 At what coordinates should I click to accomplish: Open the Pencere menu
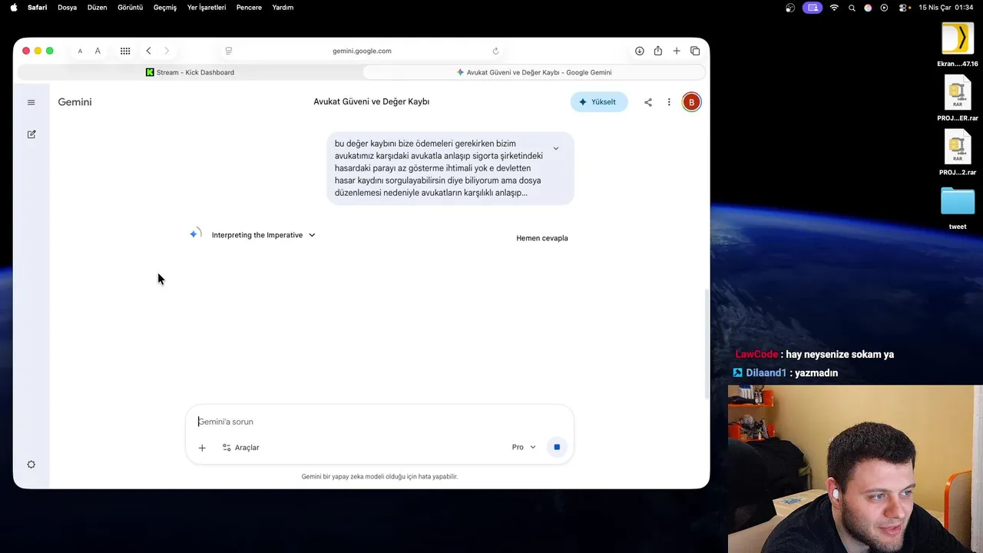tap(249, 8)
